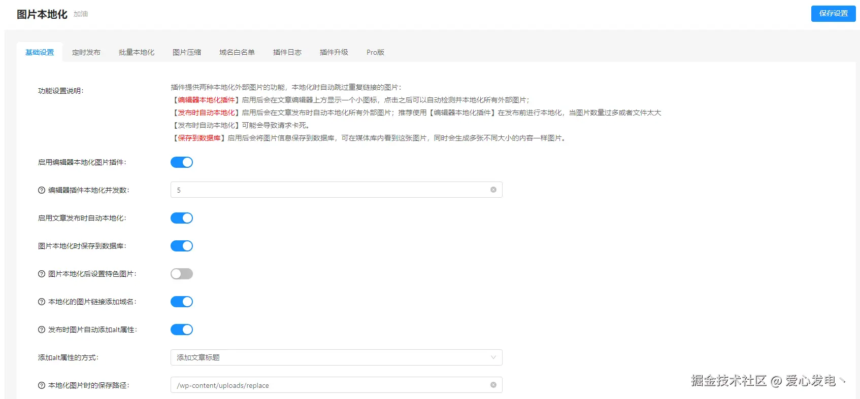The width and height of the screenshot is (860, 399).
Task: Enable 图片本地化后设置特色图片 switch
Action: point(182,274)
